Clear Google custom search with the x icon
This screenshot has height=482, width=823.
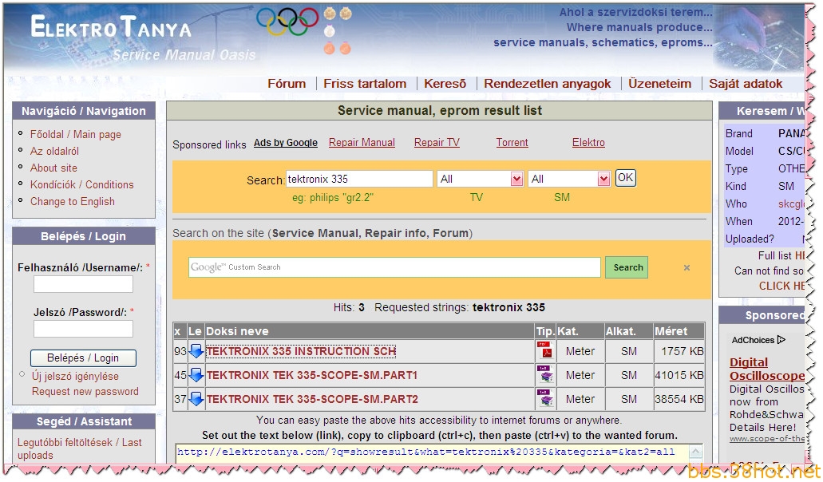(686, 267)
